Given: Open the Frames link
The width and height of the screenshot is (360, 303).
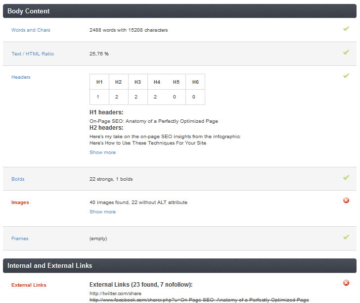Looking at the screenshot, I should (x=20, y=239).
